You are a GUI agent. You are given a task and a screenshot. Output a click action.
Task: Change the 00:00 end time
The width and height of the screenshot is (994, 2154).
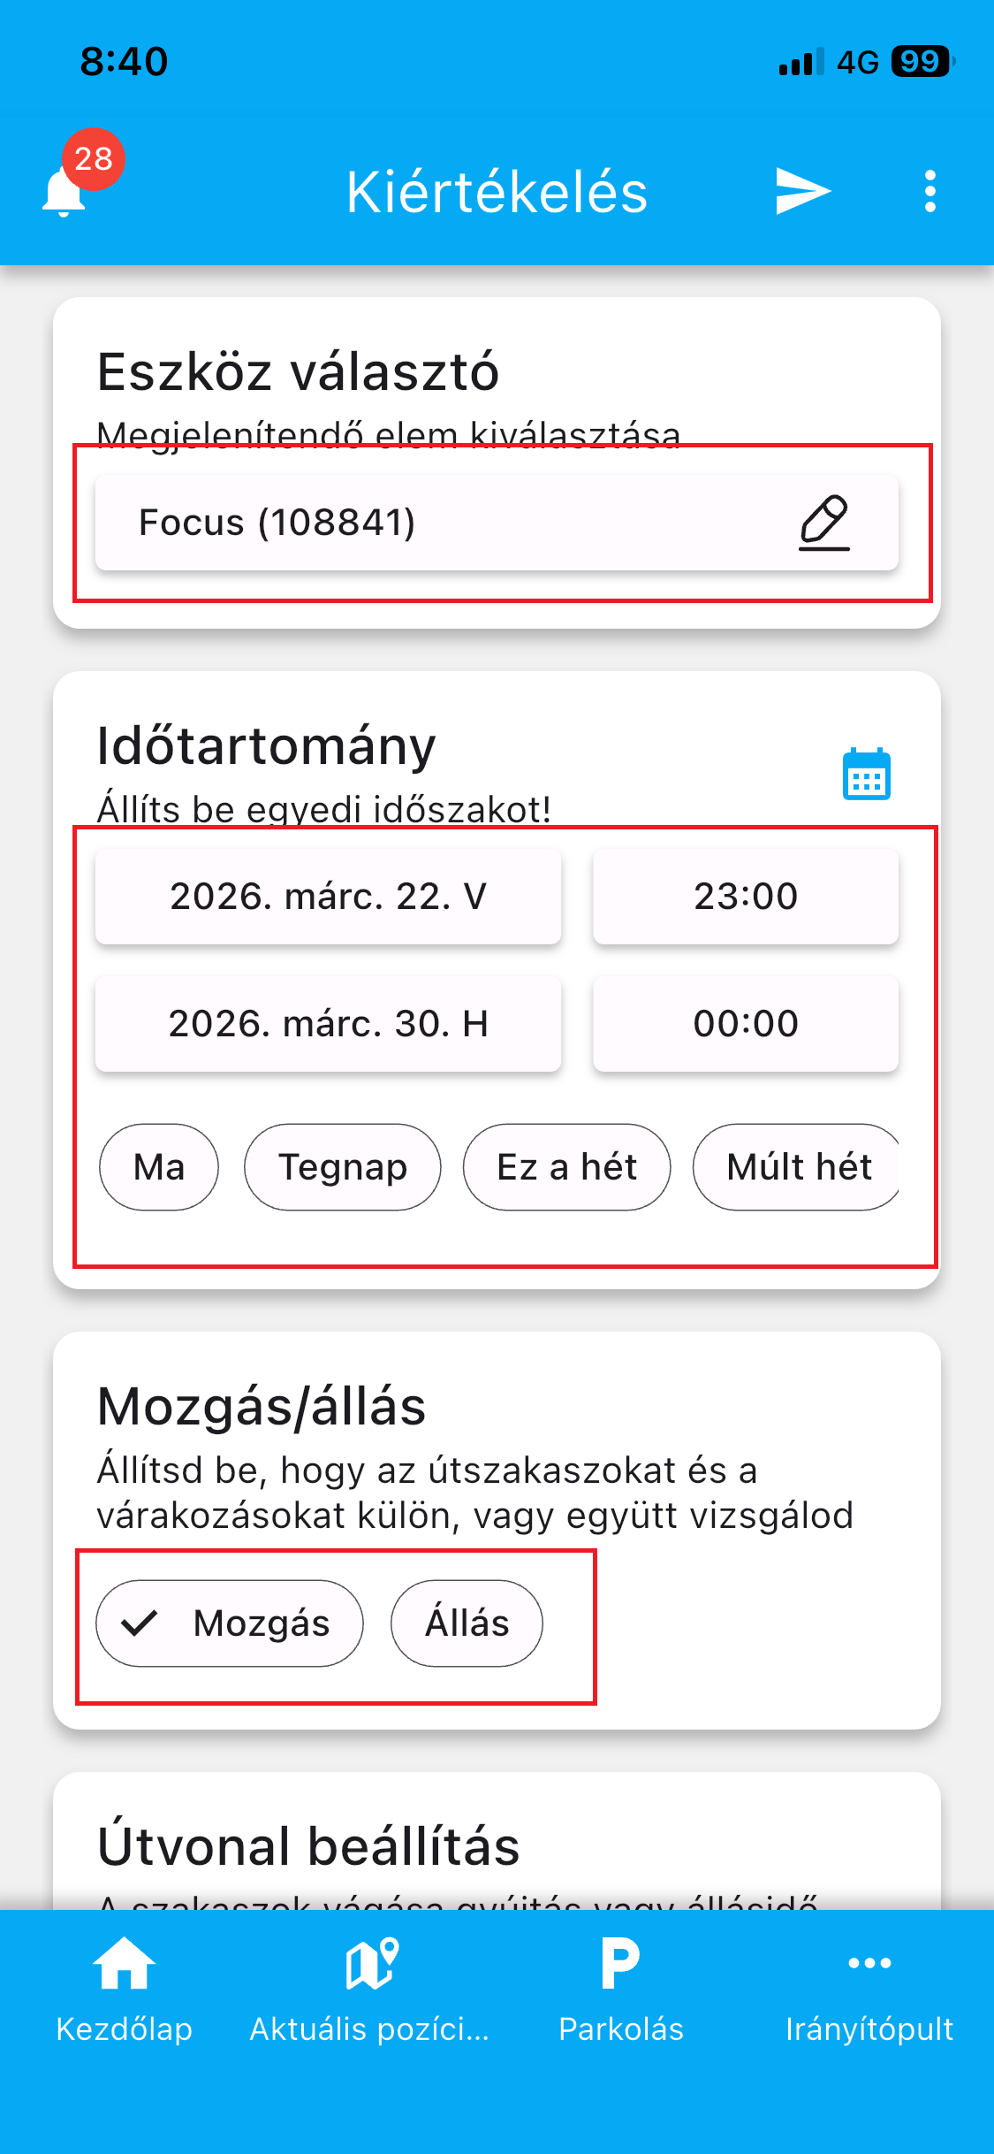746,1024
